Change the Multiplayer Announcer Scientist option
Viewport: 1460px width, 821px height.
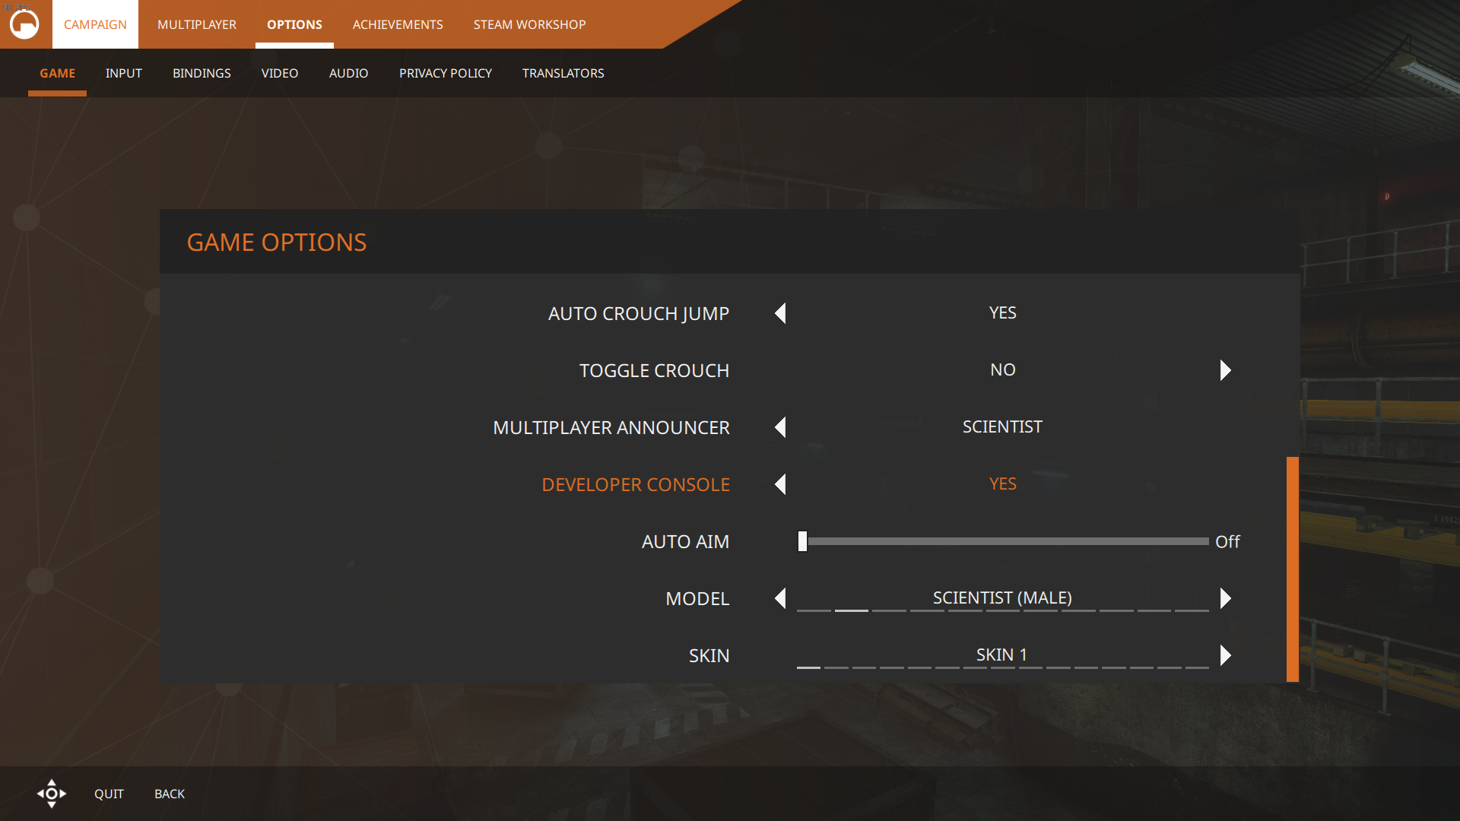coord(1002,427)
